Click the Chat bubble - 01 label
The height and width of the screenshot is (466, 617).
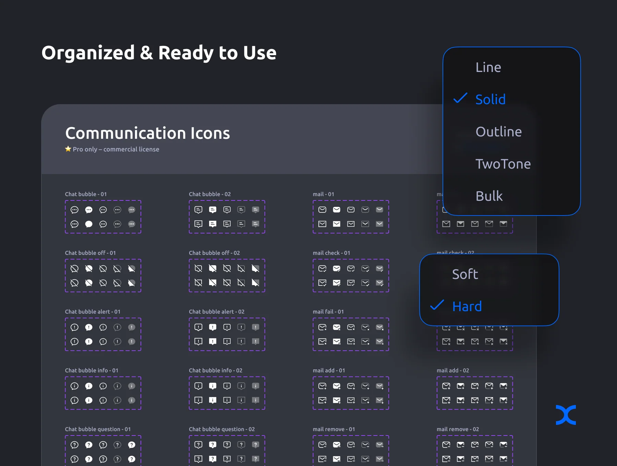coord(86,194)
